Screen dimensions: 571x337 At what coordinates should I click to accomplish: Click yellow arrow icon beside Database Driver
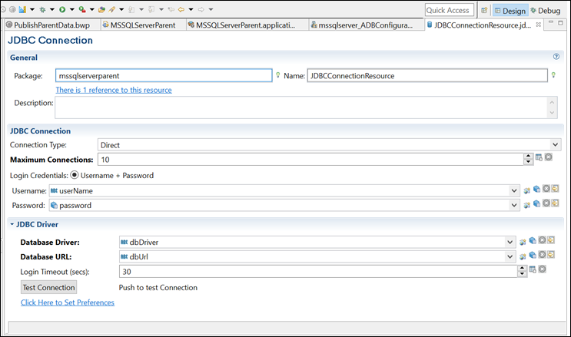pyautogui.click(x=553, y=241)
